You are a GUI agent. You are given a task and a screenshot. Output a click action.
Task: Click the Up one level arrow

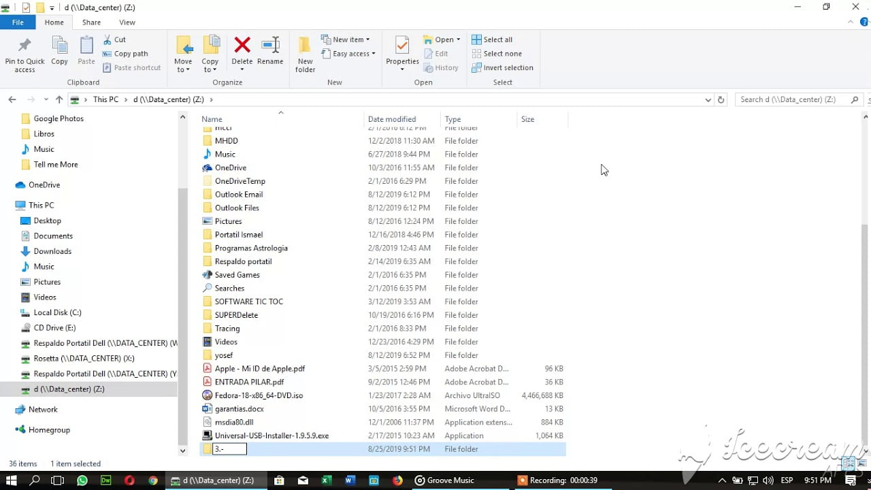tap(59, 99)
